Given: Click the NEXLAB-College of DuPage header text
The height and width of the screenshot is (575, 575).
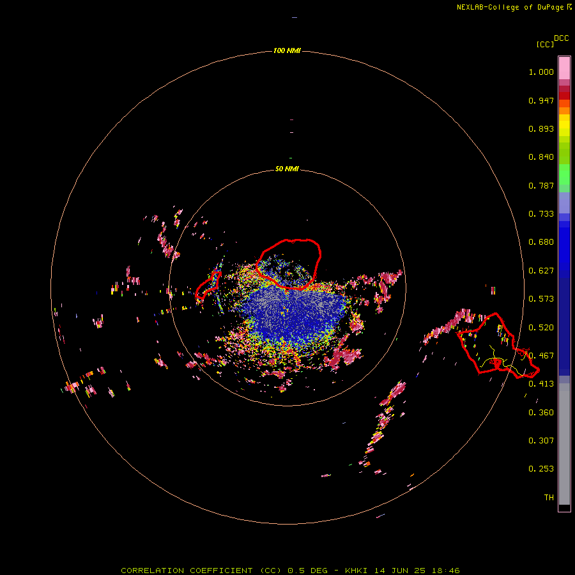Looking at the screenshot, I should point(514,7).
